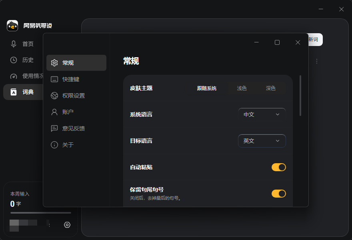
Task: Turn off the 自动粘贴 switch
Action: click(x=278, y=167)
